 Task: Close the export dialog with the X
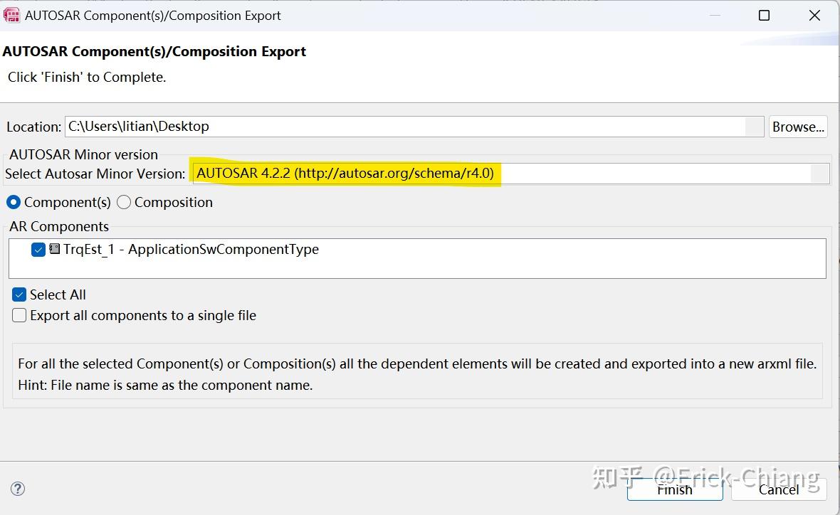[815, 15]
